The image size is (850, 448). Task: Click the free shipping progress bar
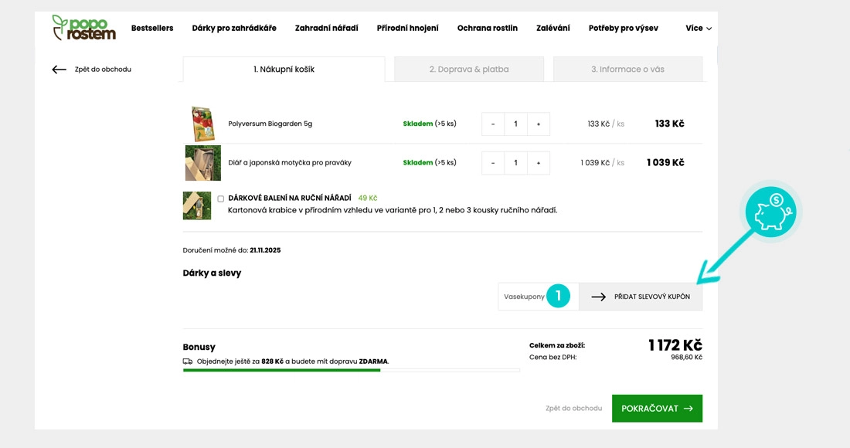click(351, 371)
